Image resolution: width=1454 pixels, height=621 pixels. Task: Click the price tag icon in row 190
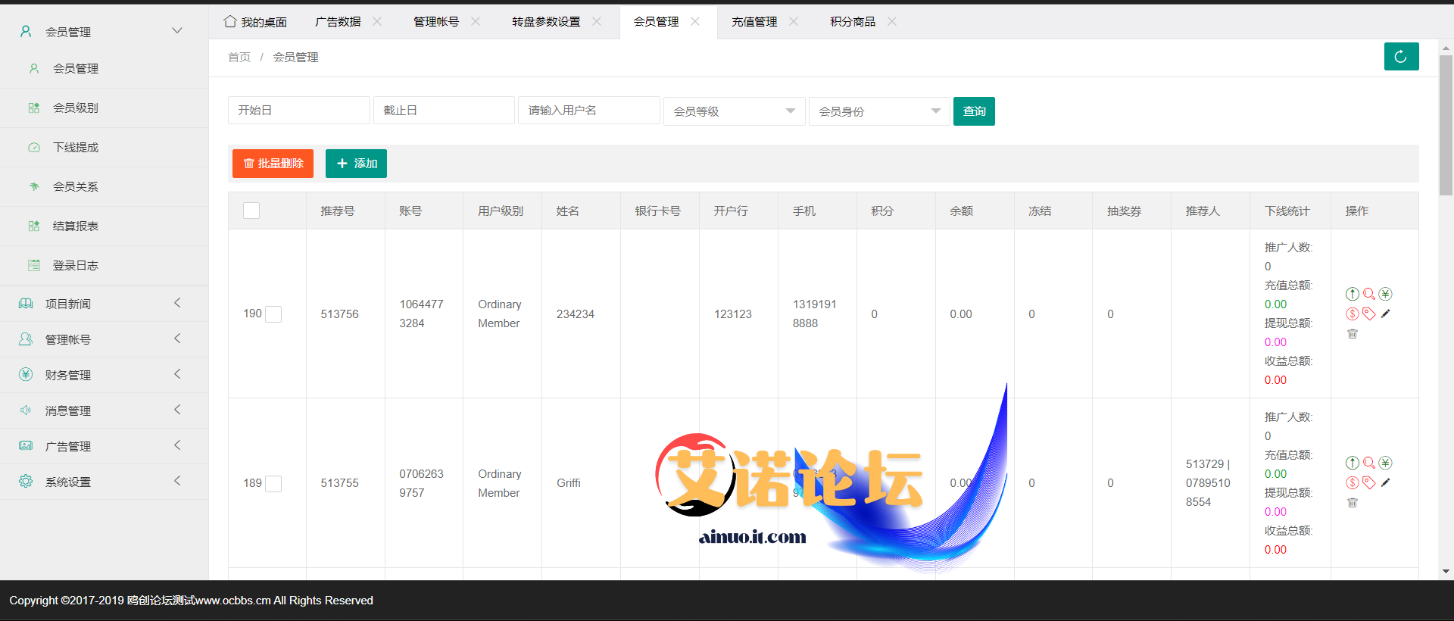click(x=1368, y=314)
